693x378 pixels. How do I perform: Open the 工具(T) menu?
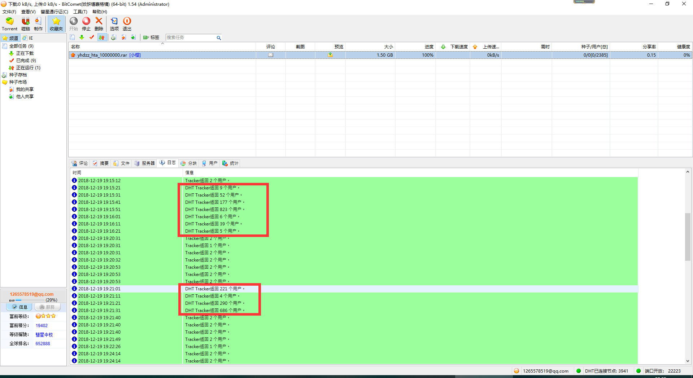coord(80,12)
